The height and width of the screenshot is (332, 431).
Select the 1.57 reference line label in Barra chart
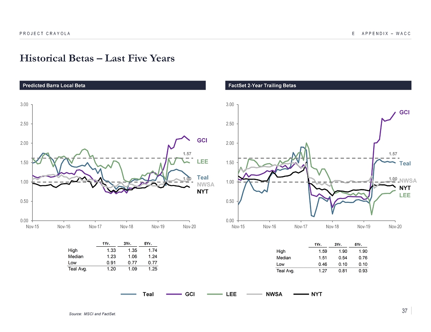(187, 153)
